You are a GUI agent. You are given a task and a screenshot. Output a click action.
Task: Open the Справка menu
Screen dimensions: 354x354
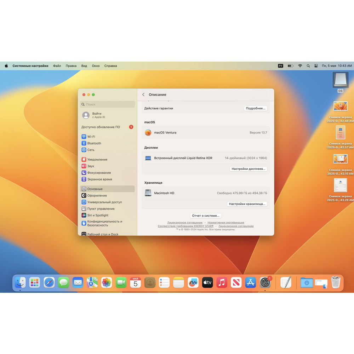click(110, 66)
